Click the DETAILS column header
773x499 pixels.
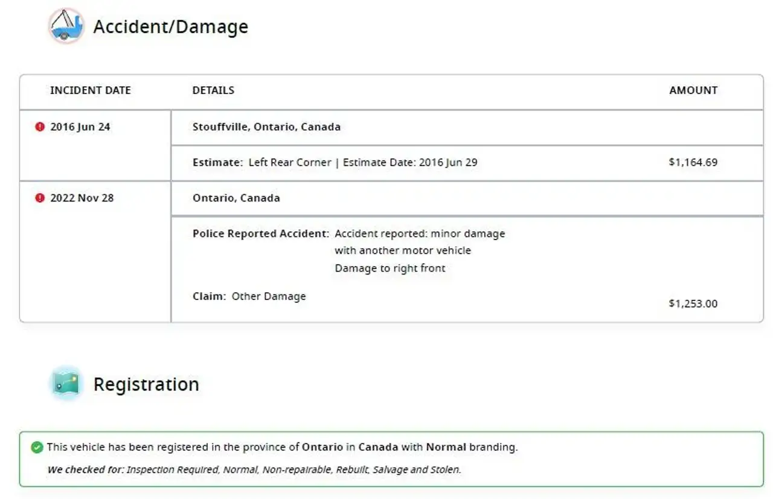(x=213, y=91)
